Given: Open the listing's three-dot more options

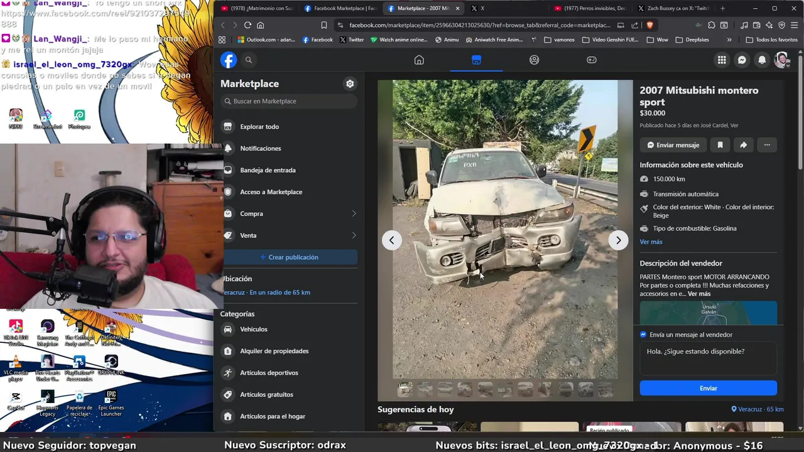Looking at the screenshot, I should click(767, 145).
